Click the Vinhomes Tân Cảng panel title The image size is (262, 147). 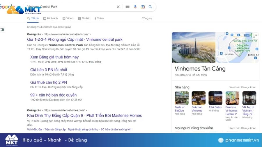pos(200,69)
